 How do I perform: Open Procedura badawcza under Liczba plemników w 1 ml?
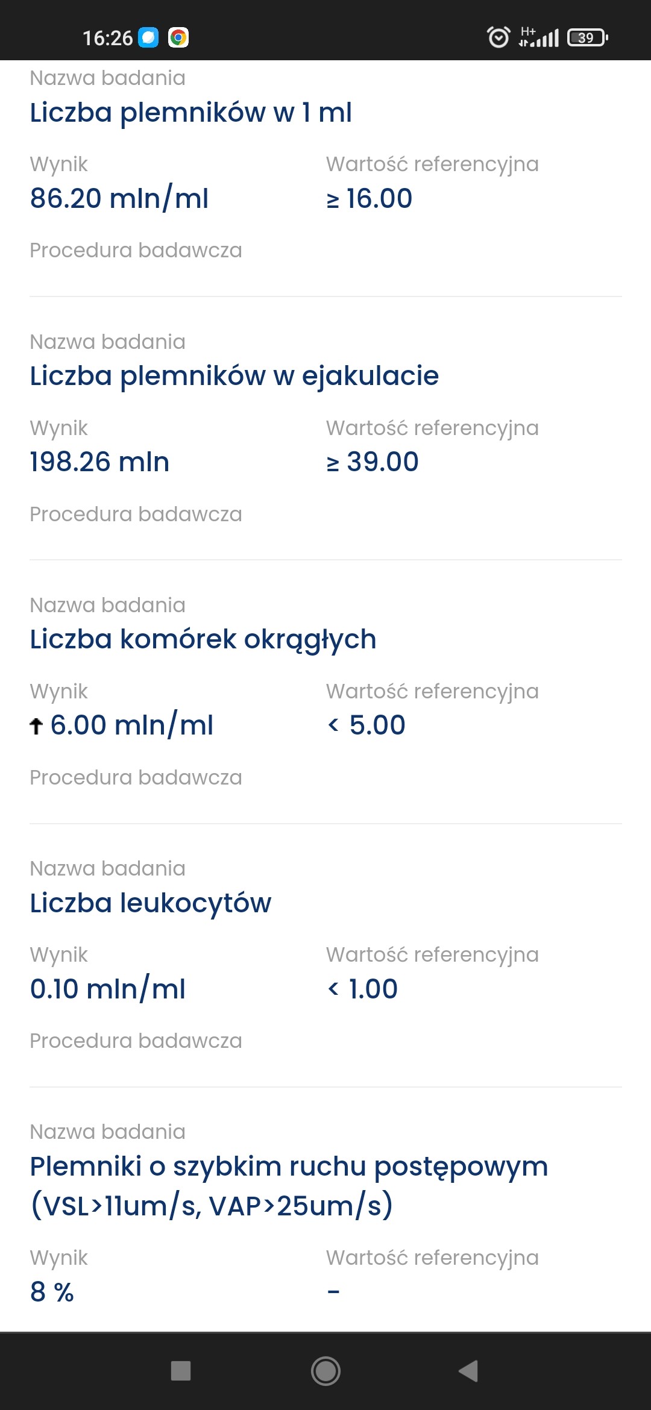pyautogui.click(x=136, y=250)
